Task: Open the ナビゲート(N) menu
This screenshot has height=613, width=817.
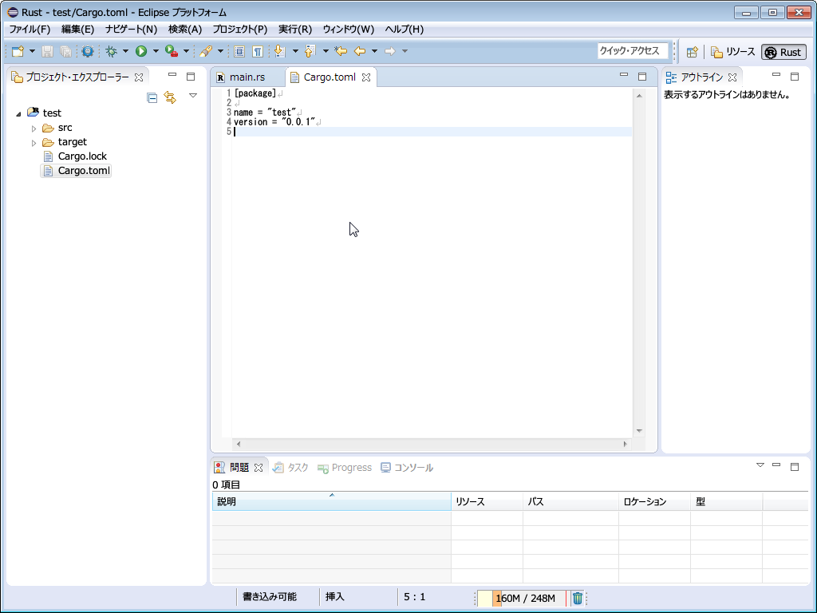Action: coord(131,30)
